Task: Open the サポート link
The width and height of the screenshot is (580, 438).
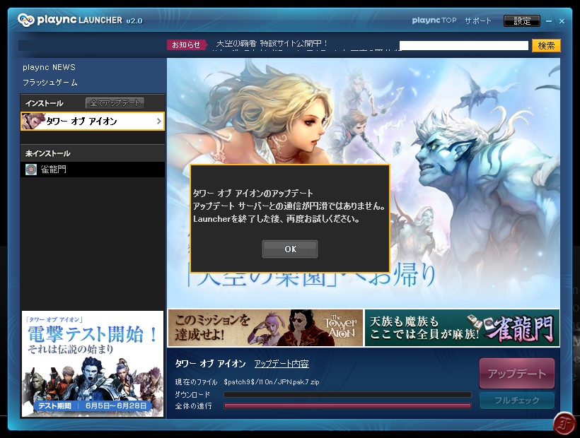Action: (x=478, y=20)
